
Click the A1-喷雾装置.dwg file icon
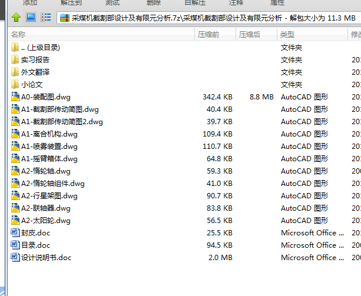[15, 147]
